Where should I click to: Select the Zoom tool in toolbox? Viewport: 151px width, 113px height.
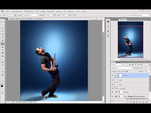tap(3, 81)
